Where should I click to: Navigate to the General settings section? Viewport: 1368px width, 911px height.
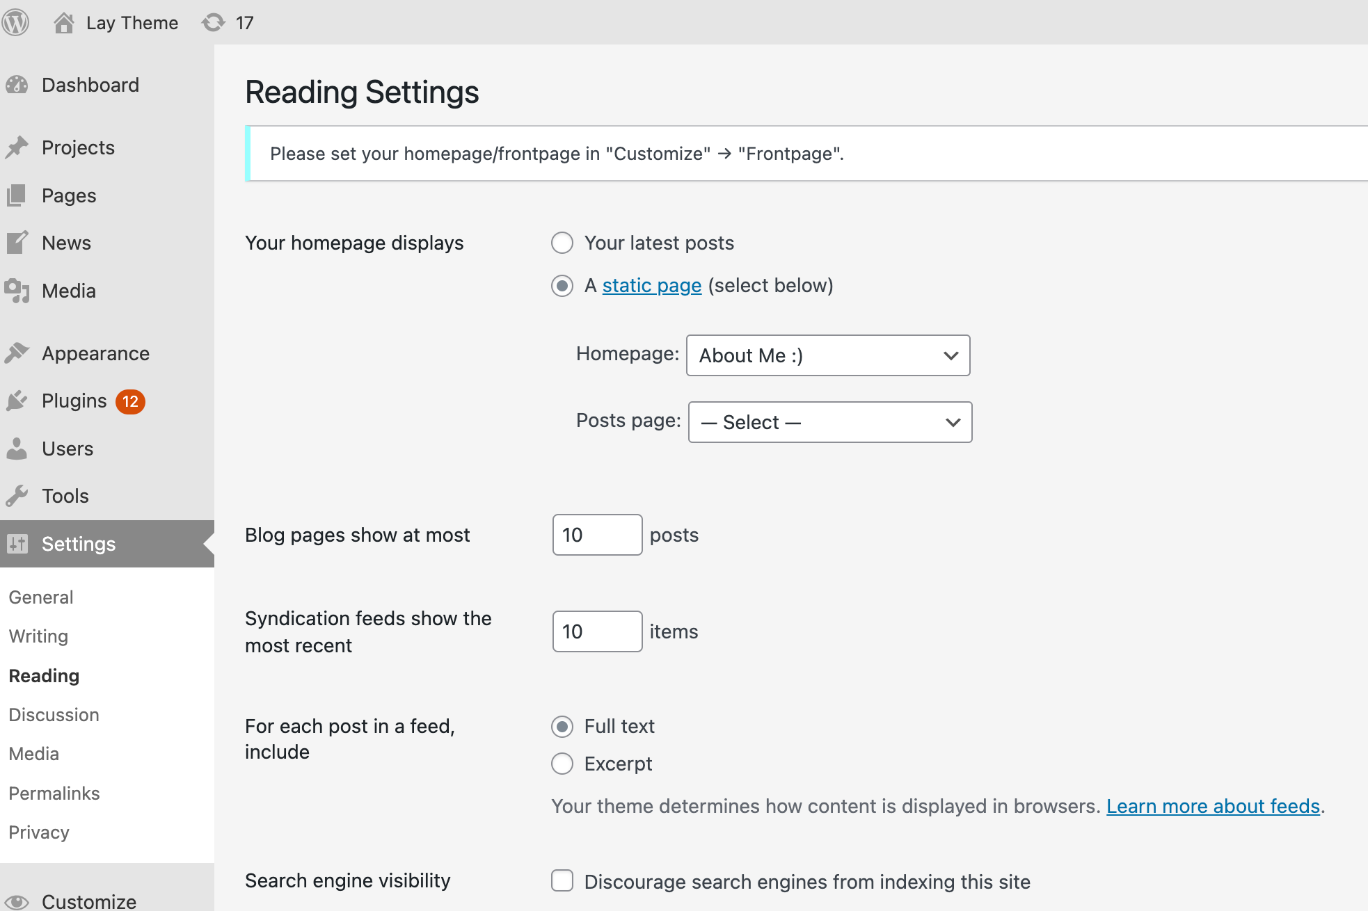[40, 597]
